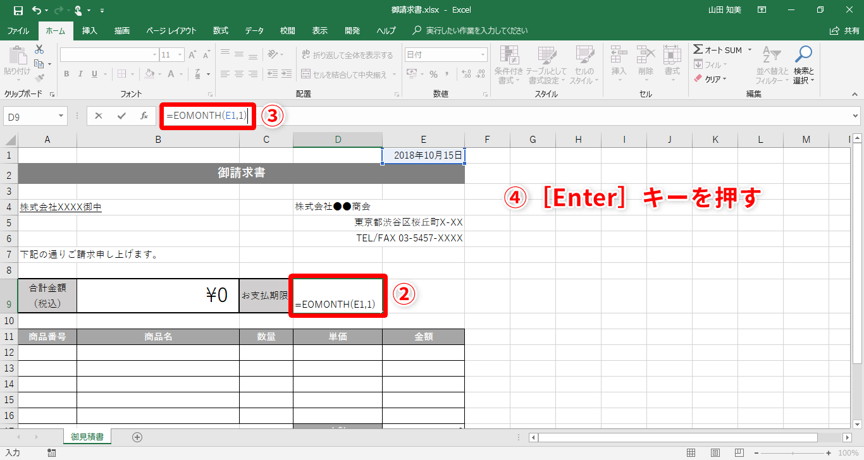Viewport: 864px width, 460px height.
Task: Cancel the formula entry with the X
Action: coord(99,116)
